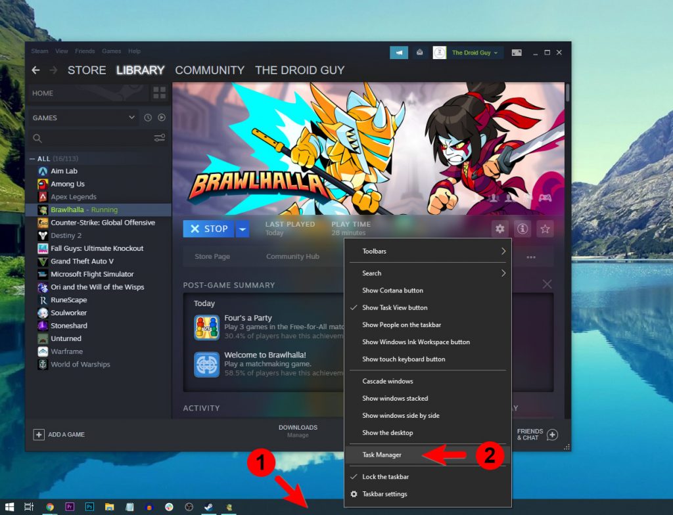
Task: Click the ready-to-play filter icon
Action: pos(162,118)
